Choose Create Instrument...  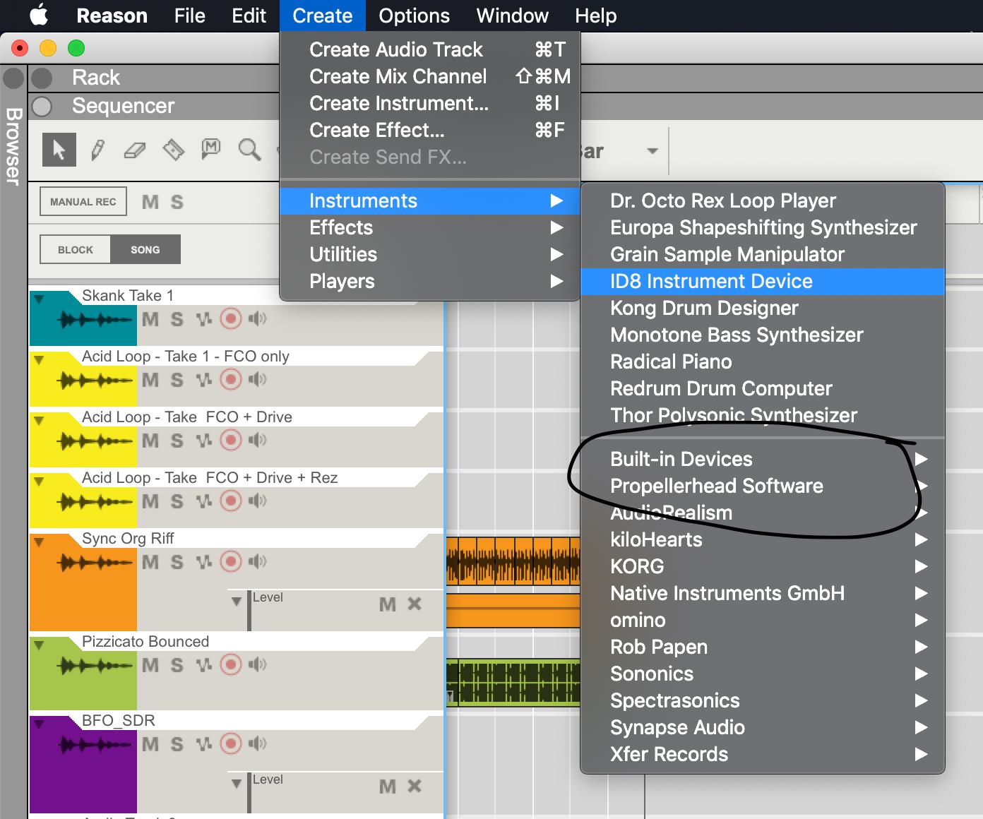(x=429, y=103)
